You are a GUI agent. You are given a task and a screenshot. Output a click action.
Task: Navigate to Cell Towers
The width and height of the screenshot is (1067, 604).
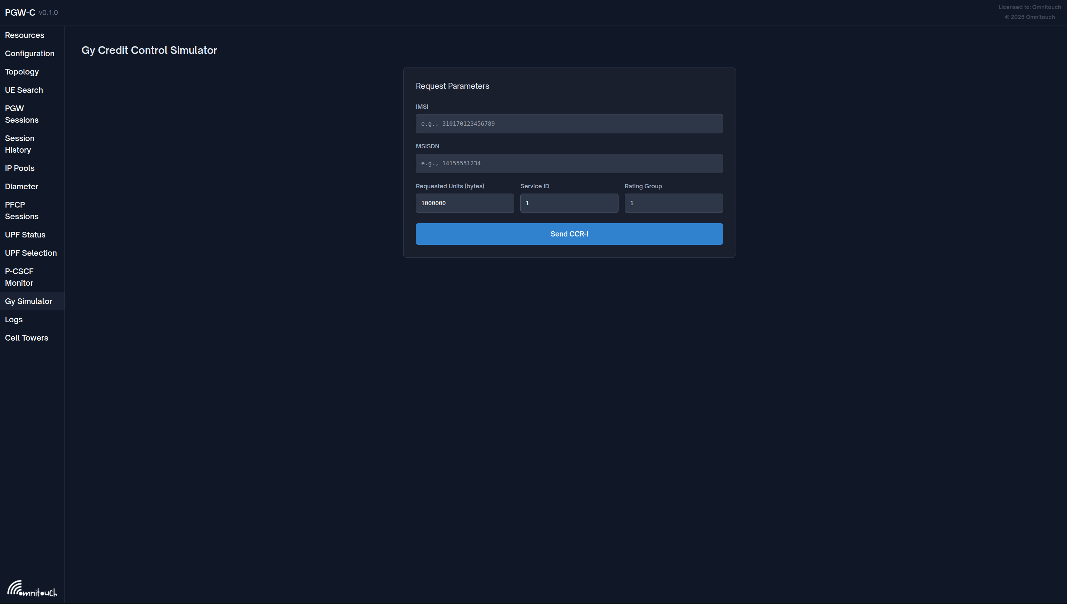(27, 338)
